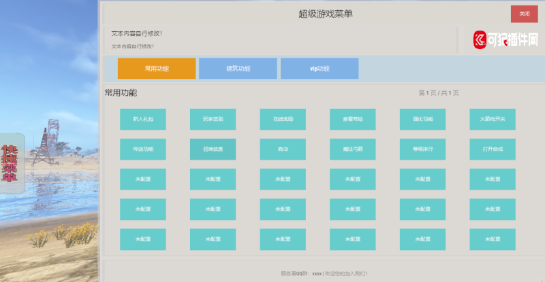
Task: Select the 强化功能 button
Action: (422, 119)
